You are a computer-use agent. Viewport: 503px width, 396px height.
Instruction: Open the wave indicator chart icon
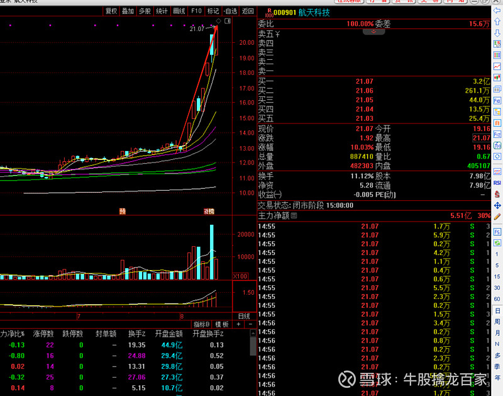pos(497,172)
